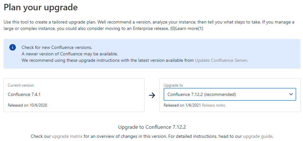Follow the upgrade guide link
This screenshot has height=141, width=303.
[x=258, y=136]
